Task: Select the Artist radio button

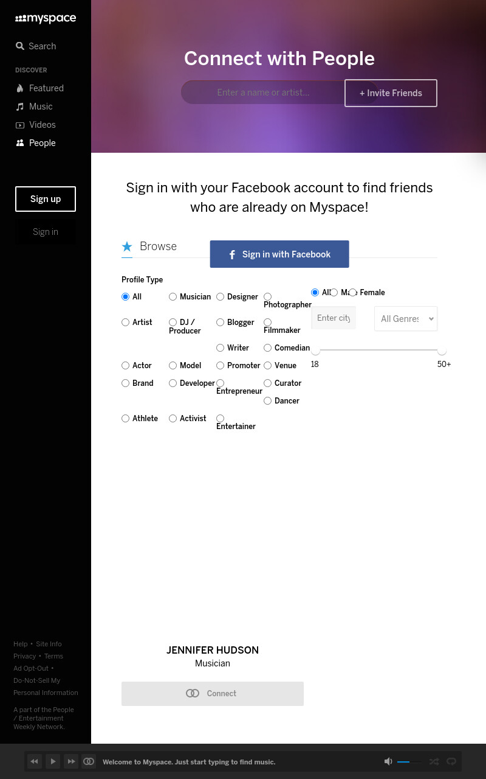Action: coord(126,323)
